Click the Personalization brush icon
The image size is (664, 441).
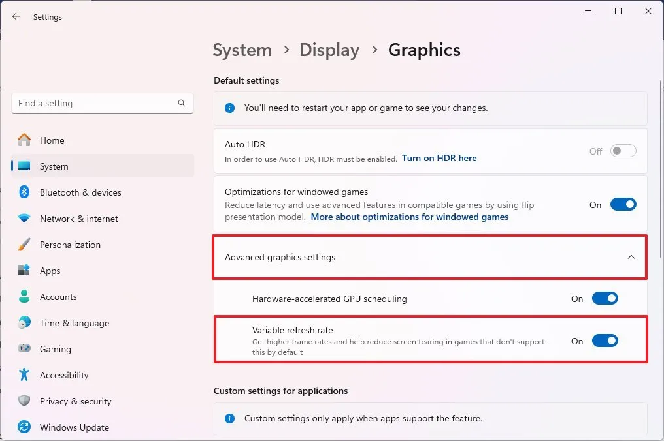tap(24, 245)
